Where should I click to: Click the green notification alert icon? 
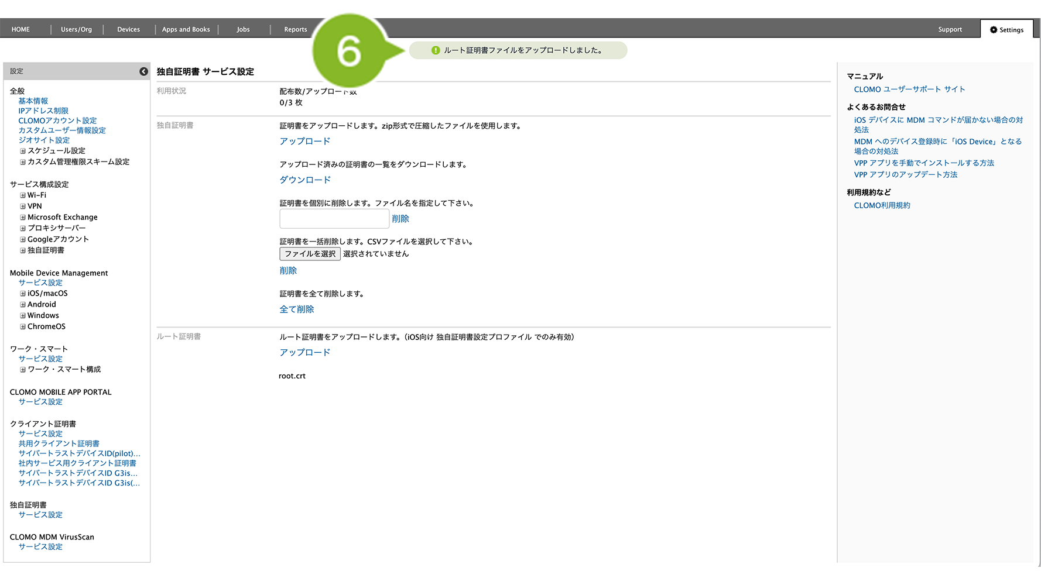436,50
